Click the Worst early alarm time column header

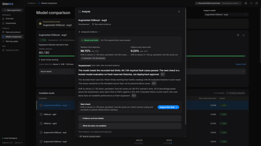coord(207,98)
